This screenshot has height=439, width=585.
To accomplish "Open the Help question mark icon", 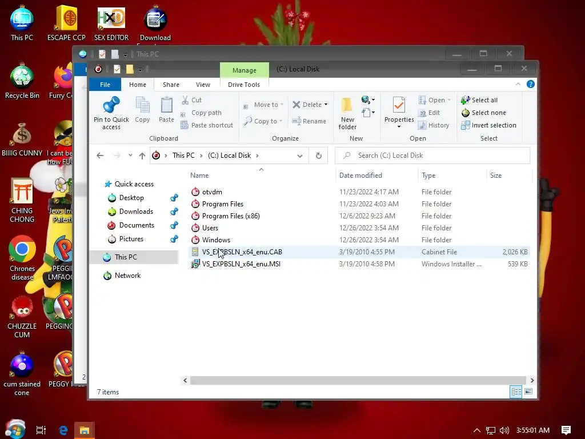I will 531,85.
